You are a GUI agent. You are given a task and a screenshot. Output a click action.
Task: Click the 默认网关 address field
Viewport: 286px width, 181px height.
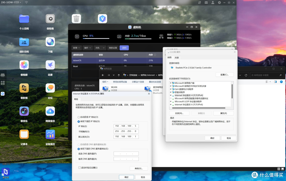(x=126, y=137)
